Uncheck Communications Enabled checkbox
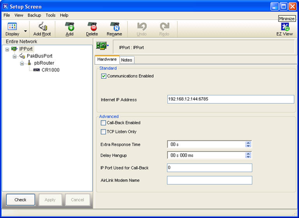299x218 pixels. tap(104, 76)
